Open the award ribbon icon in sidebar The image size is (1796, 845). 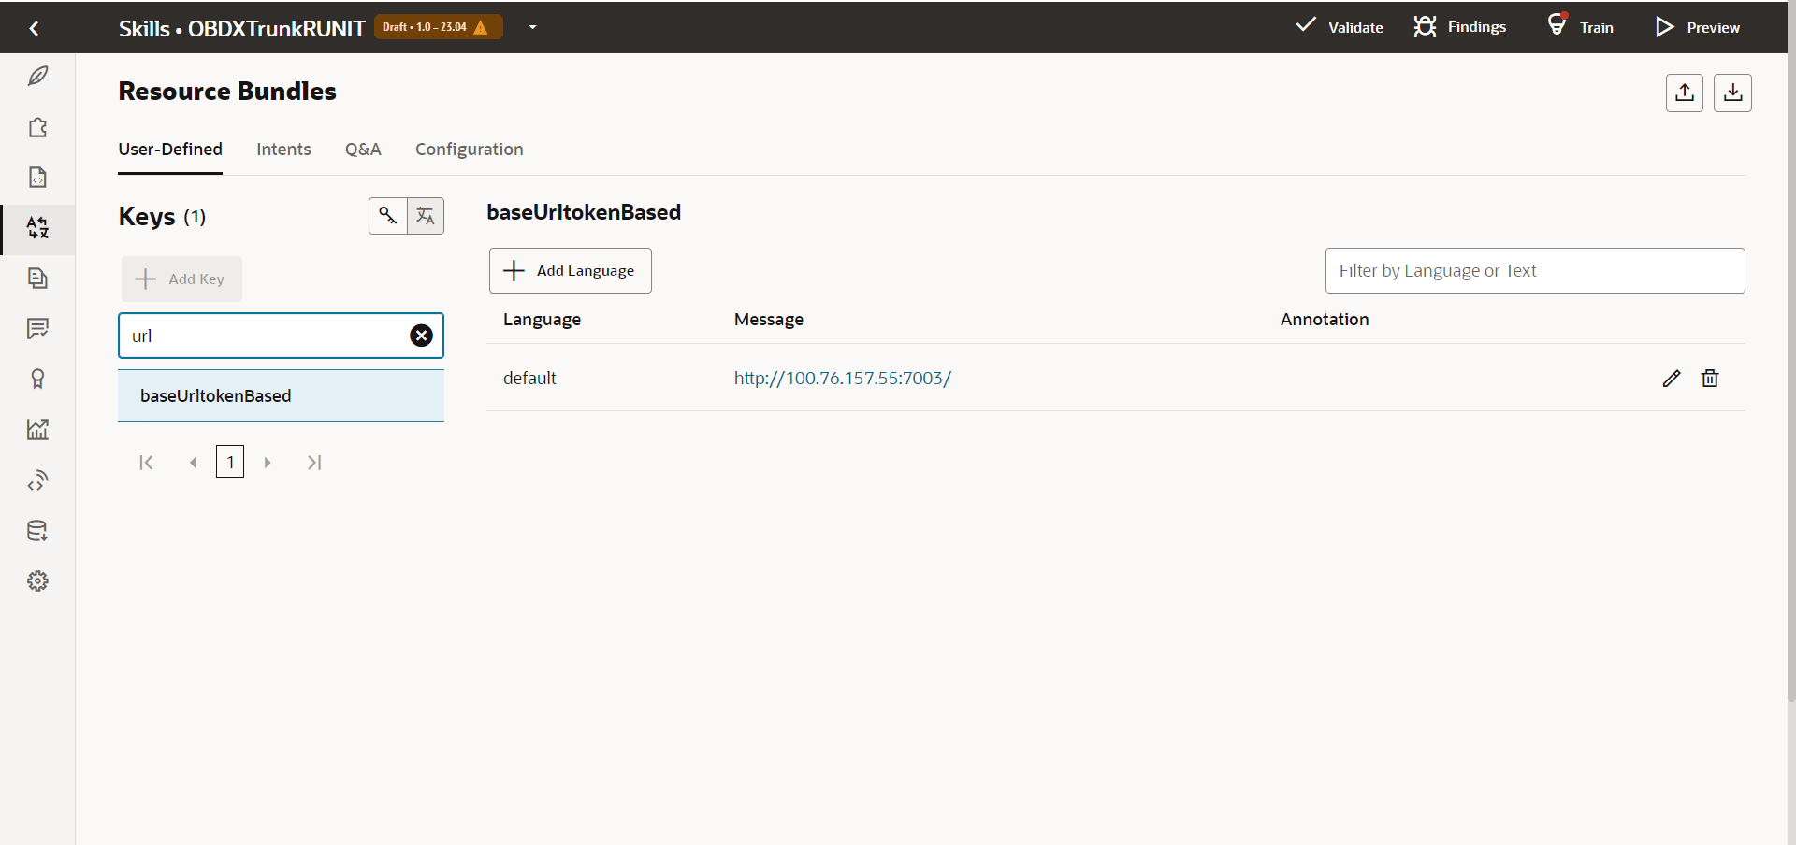pyautogui.click(x=37, y=380)
